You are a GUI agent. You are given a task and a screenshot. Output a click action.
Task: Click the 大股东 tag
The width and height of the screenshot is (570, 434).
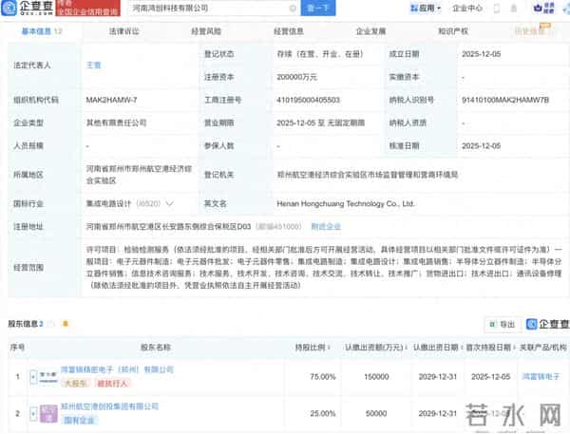[x=76, y=384]
